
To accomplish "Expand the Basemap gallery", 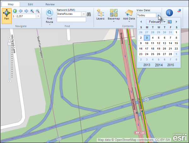I will 113,15.
